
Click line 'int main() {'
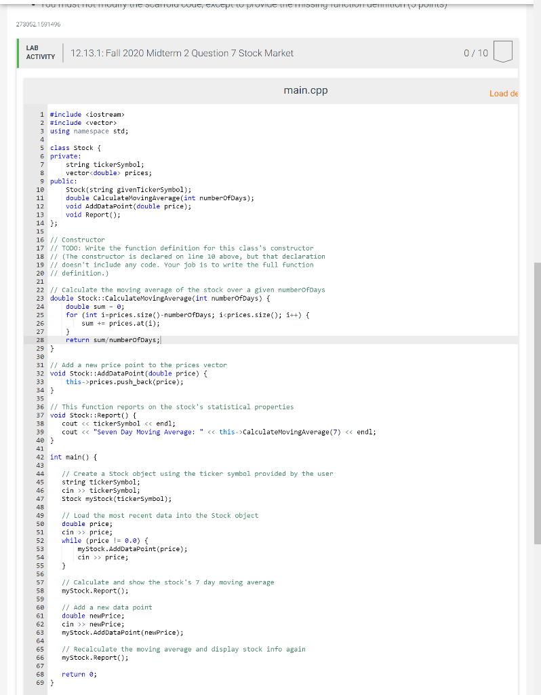tap(73, 457)
